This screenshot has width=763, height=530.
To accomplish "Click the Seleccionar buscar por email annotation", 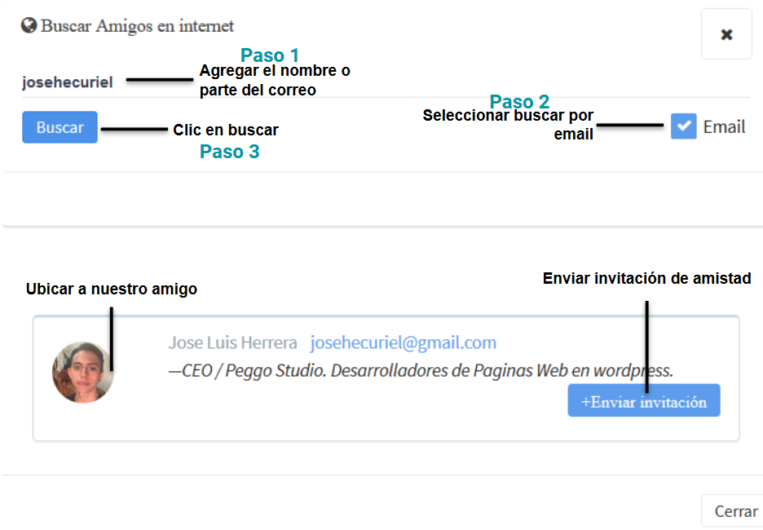I will coord(508,124).
